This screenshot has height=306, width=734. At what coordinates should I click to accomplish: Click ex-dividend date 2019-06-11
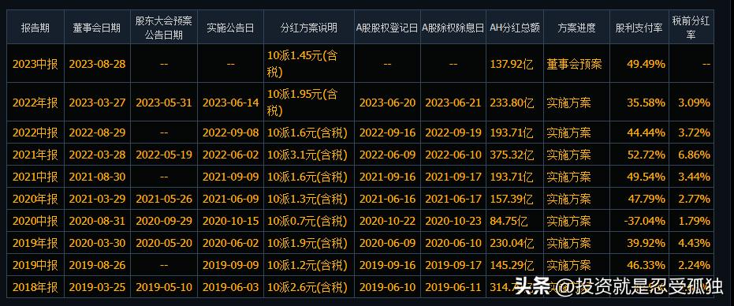[x=453, y=287]
